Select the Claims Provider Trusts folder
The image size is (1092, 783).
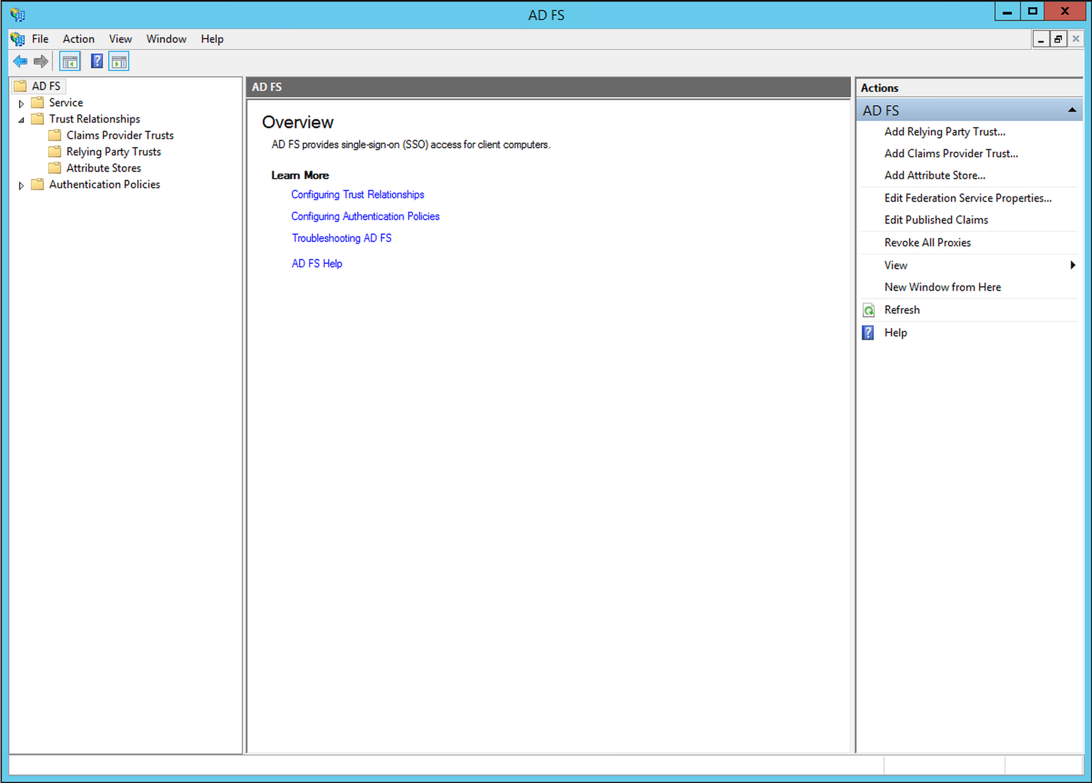[119, 135]
